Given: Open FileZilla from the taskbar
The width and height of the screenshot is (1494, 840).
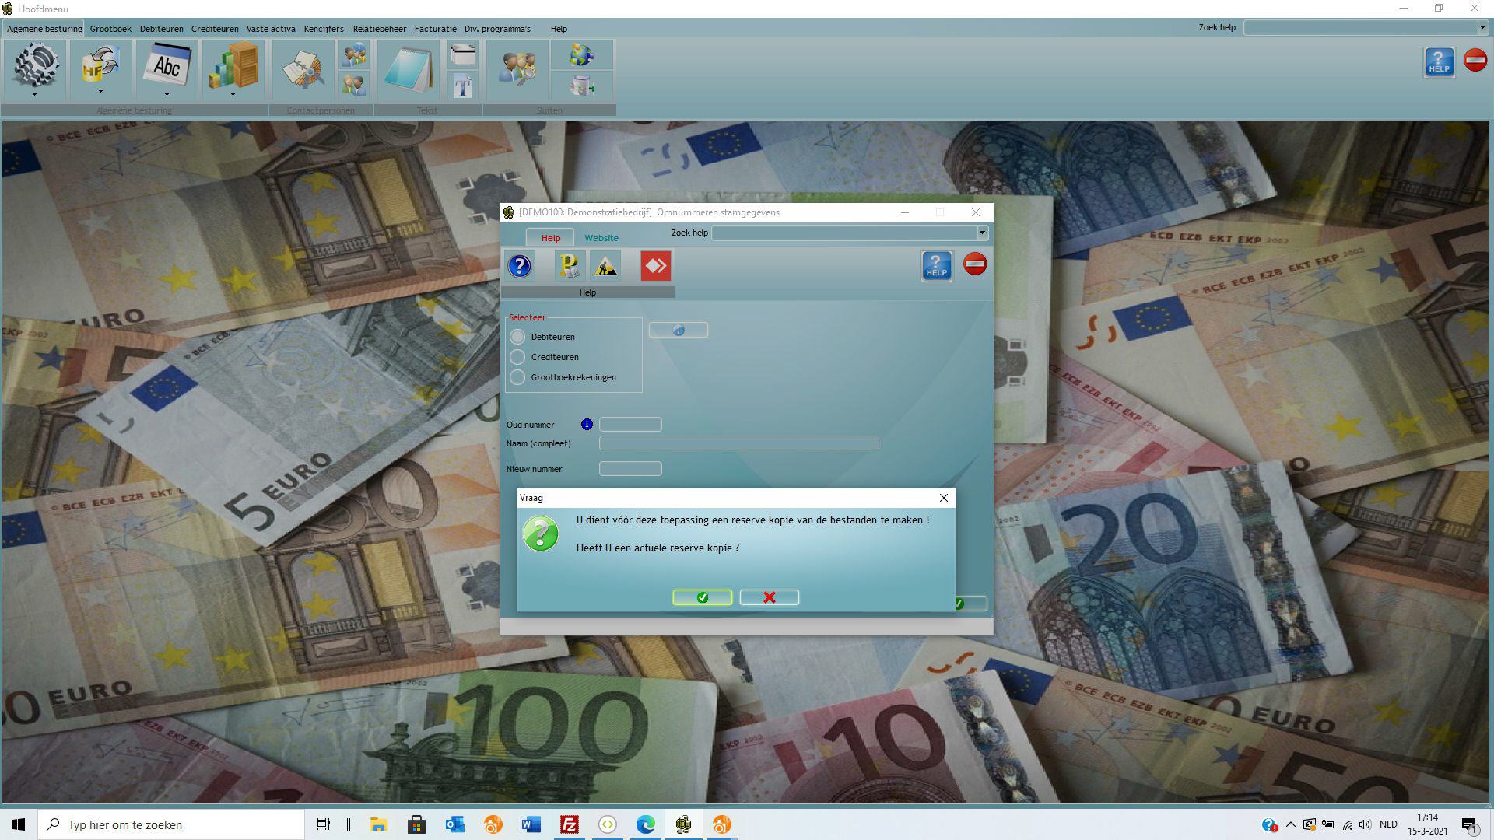Looking at the screenshot, I should [x=570, y=824].
